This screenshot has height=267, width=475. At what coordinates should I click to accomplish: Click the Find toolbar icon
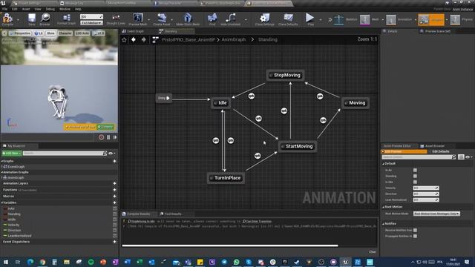[212, 19]
